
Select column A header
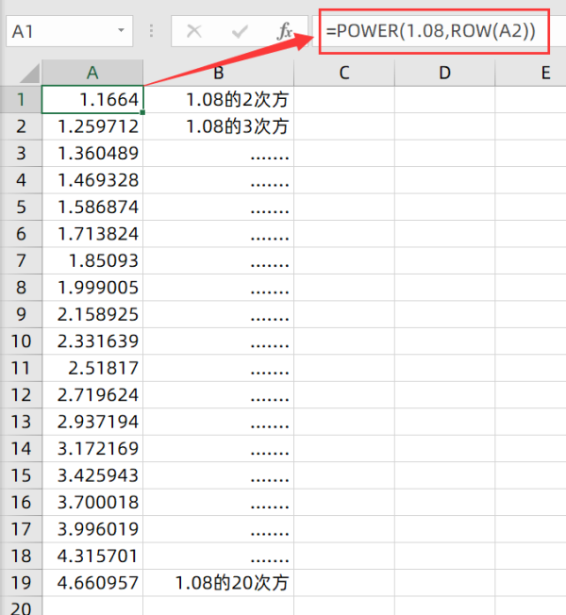click(92, 73)
